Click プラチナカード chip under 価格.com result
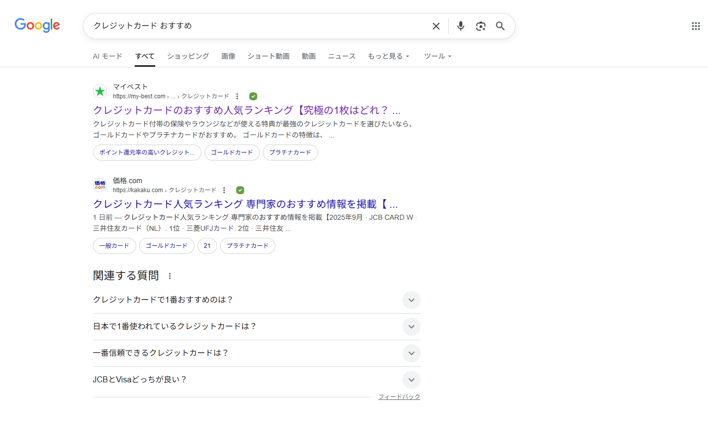 point(248,246)
